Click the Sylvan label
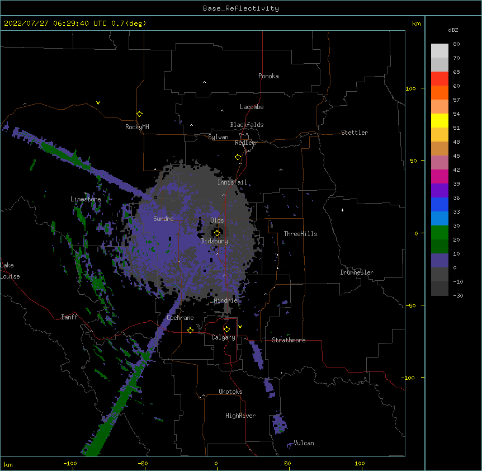 coord(218,137)
